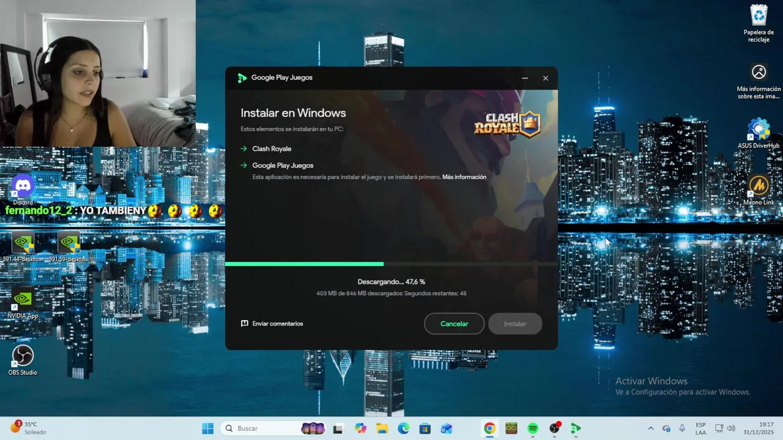Expand the hidden system tray icons chevron

point(650,428)
